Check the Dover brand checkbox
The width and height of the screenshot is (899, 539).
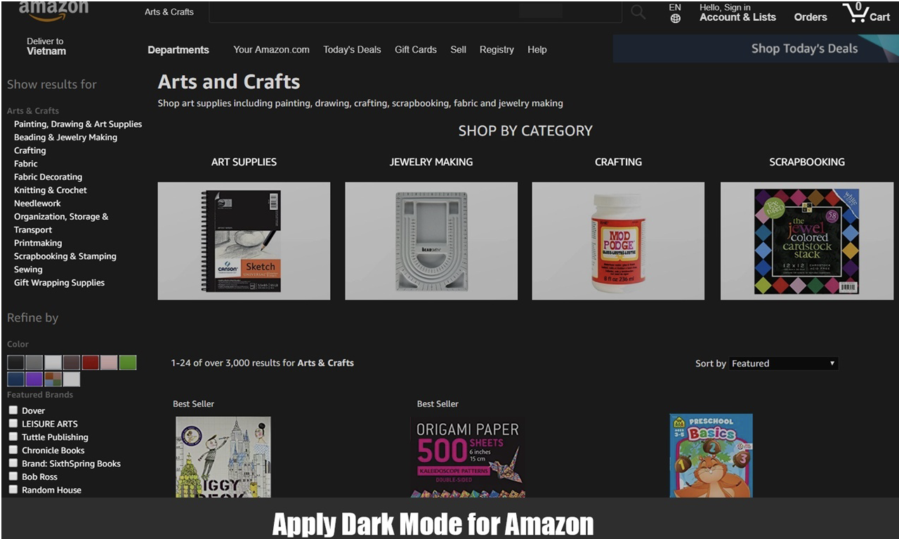pos(13,410)
